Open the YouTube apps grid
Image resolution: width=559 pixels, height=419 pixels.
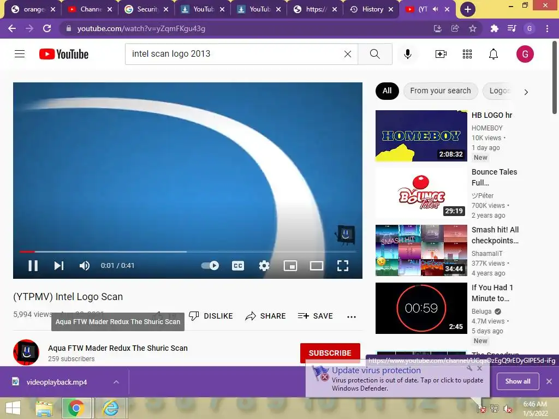(x=467, y=54)
